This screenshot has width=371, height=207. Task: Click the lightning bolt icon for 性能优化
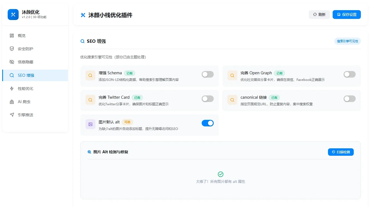(x=12, y=89)
